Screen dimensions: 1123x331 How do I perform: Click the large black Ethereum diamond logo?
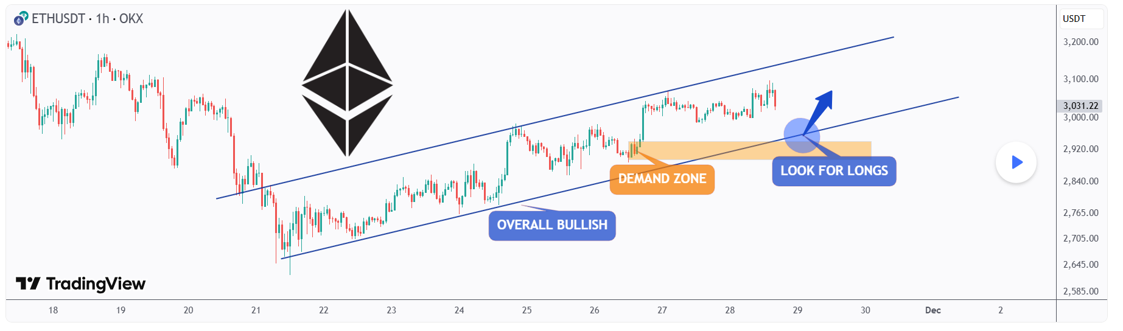coord(347,83)
